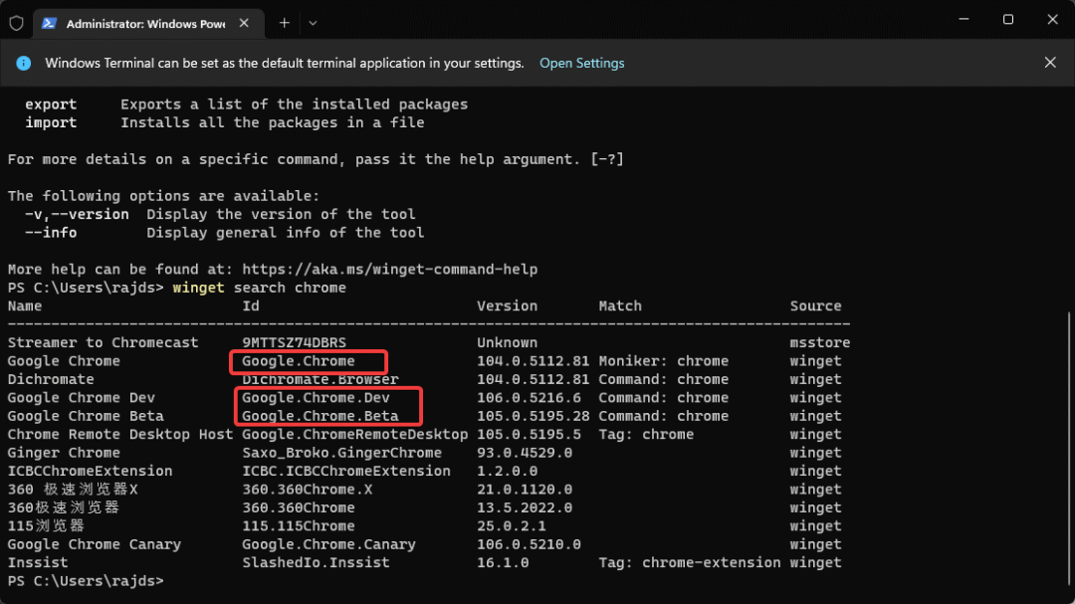Click version '106.0.5216.6'
The width and height of the screenshot is (1075, 604).
(529, 398)
